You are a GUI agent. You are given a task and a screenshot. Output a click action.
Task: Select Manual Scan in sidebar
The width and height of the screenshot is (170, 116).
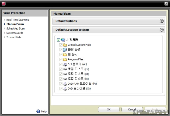click(x=15, y=24)
